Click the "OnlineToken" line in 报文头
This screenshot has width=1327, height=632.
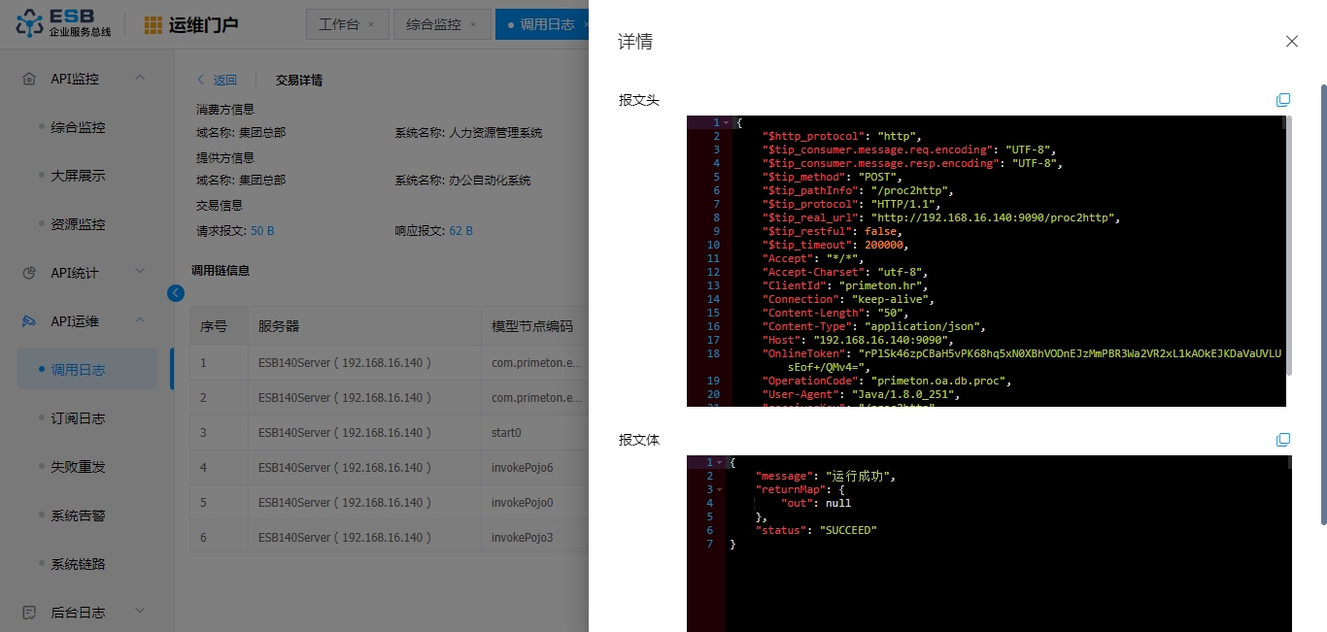[1022, 361]
